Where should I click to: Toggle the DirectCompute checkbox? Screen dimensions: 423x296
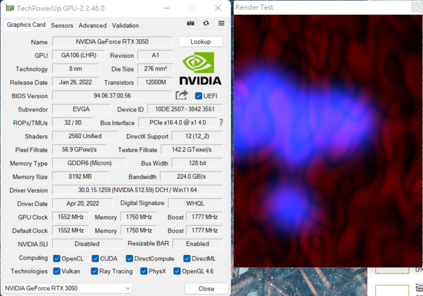[x=129, y=258]
